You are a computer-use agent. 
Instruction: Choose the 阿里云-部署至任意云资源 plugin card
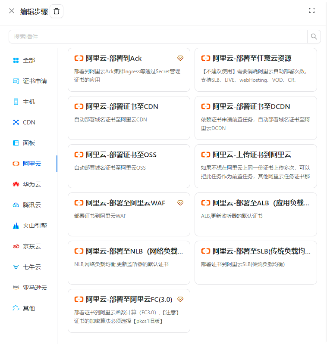[x=256, y=70]
